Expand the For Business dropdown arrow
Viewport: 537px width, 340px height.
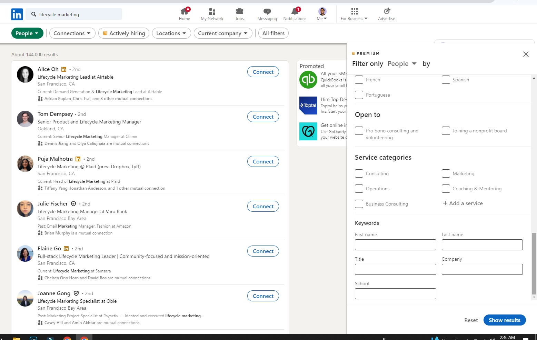click(366, 19)
